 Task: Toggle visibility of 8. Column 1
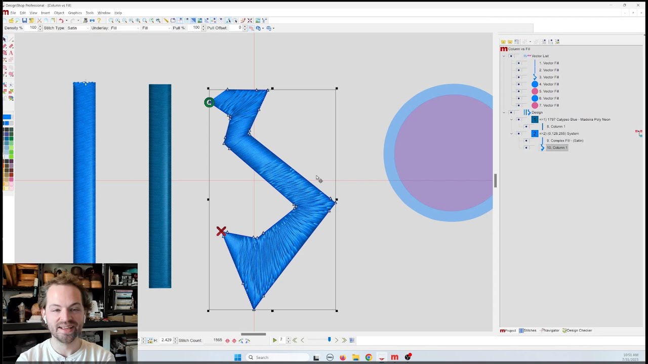click(x=526, y=126)
